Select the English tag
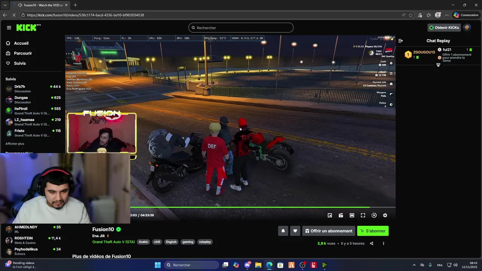 [171, 242]
